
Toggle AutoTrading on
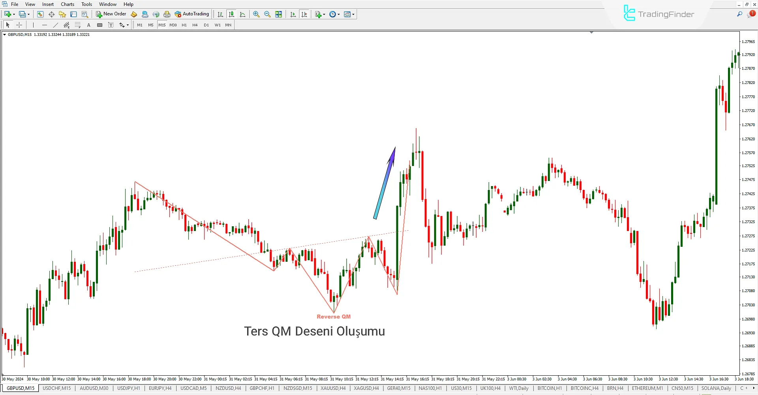pos(192,14)
